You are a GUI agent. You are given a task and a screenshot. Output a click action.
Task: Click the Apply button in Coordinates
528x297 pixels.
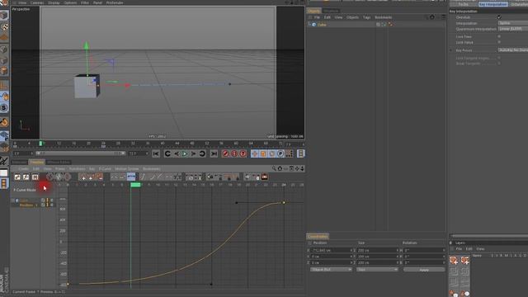click(x=424, y=270)
